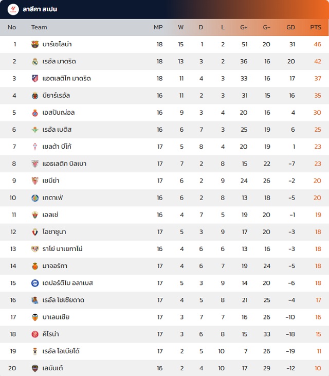Click the Girona club crest

click(x=35, y=334)
